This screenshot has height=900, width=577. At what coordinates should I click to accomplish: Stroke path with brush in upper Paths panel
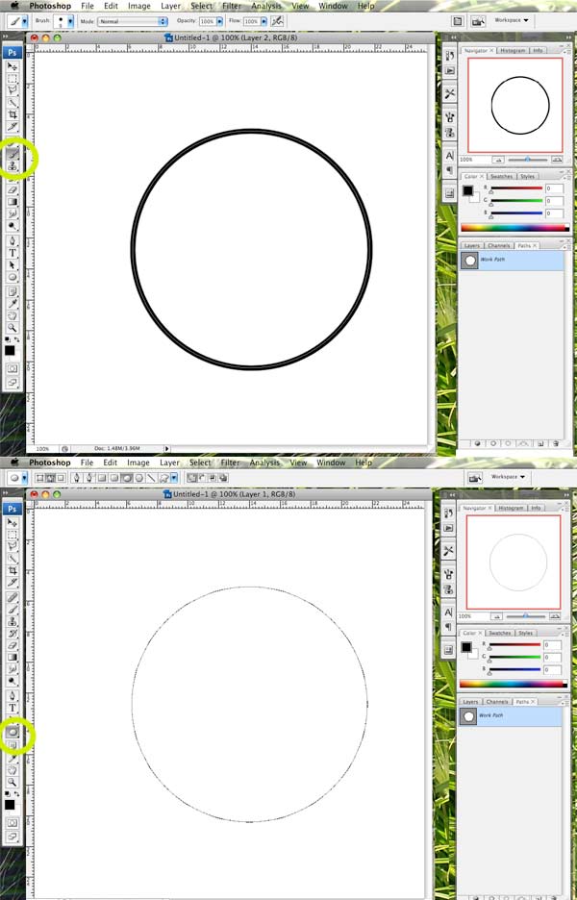492,443
